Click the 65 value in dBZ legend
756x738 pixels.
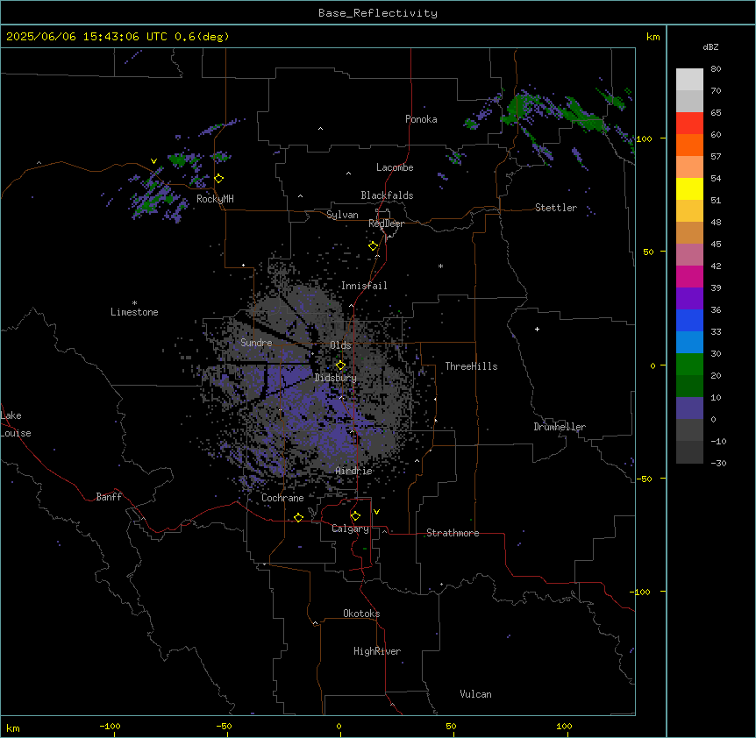[x=716, y=113]
